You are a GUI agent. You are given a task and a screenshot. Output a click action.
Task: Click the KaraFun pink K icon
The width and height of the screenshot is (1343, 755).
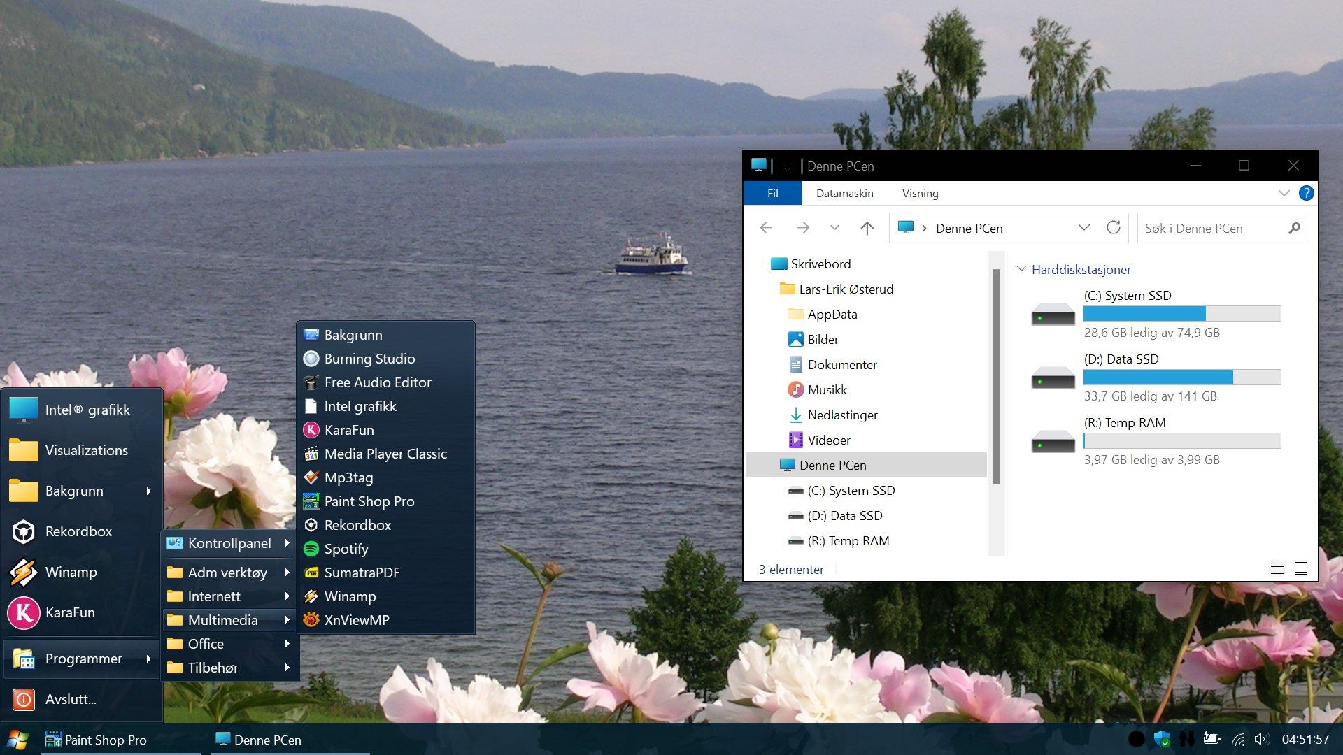(x=23, y=612)
